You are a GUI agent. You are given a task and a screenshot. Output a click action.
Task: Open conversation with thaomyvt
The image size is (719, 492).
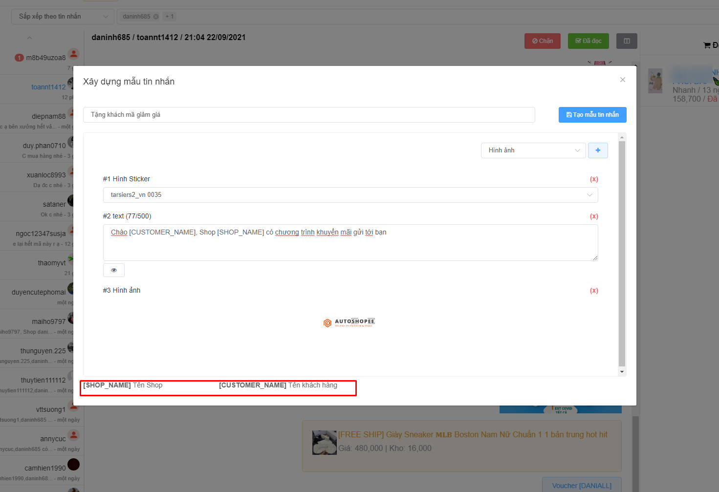point(42,265)
